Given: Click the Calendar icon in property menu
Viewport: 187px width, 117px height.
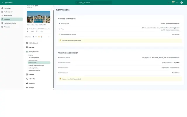Looking at the screenshot, I should [27, 74].
